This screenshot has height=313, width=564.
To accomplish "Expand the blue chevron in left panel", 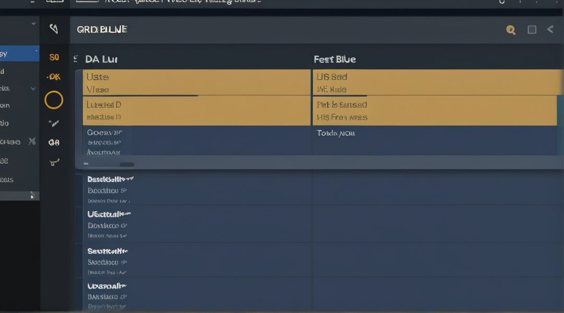I will pyautogui.click(x=33, y=89).
